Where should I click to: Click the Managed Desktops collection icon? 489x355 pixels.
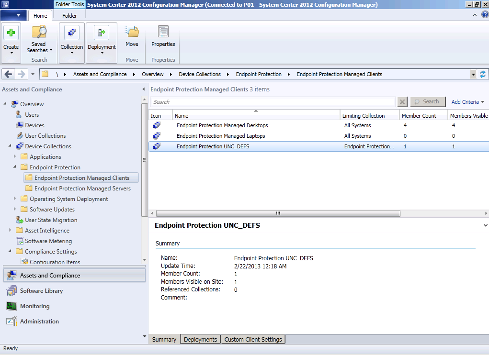(x=157, y=125)
